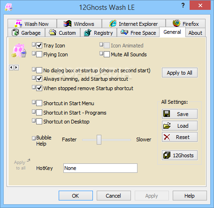Click small square beside Shortcut on Desktop
Viewport: 214px width, 208px height.
pos(34,121)
